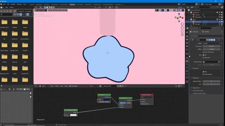This screenshot has width=225, height=126.
Task: Open the Edit menu
Action: [x=8, y=4]
